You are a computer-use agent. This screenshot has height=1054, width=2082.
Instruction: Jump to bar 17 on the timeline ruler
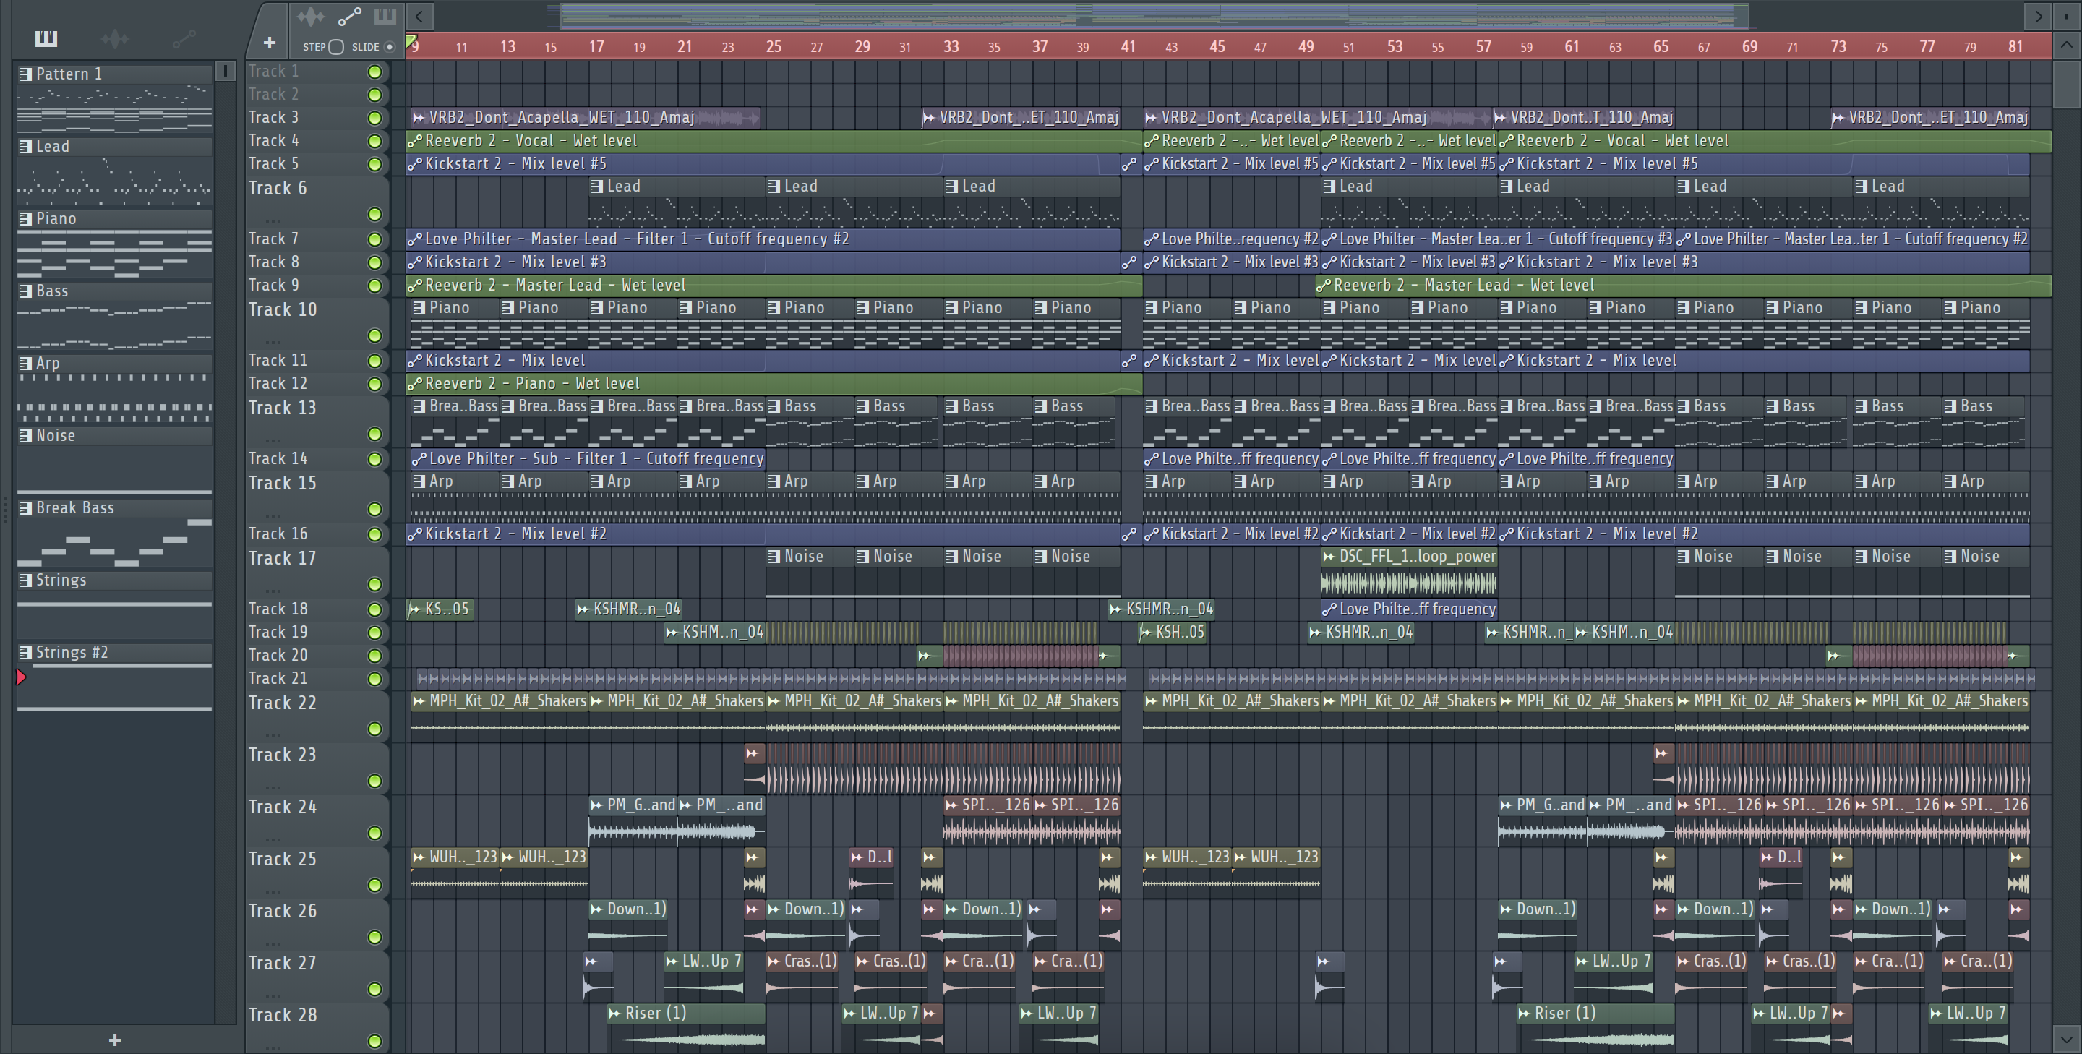(596, 47)
